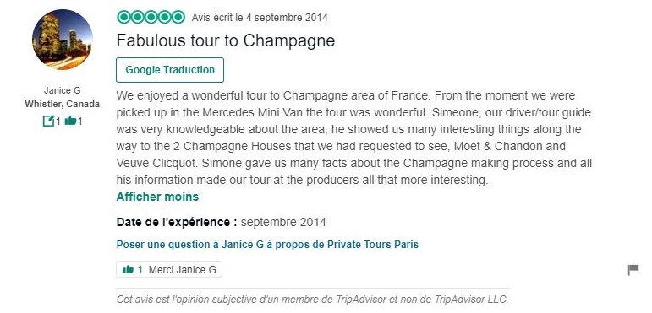Click the septembre 2014 experience date value
Image resolution: width=652 pixels, height=313 pixels.
click(283, 222)
